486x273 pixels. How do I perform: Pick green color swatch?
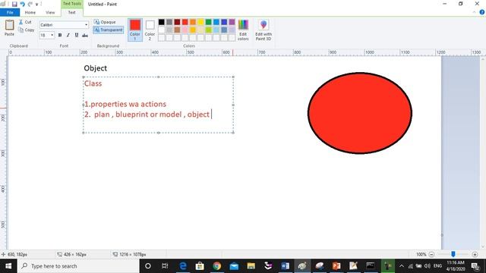click(x=209, y=22)
